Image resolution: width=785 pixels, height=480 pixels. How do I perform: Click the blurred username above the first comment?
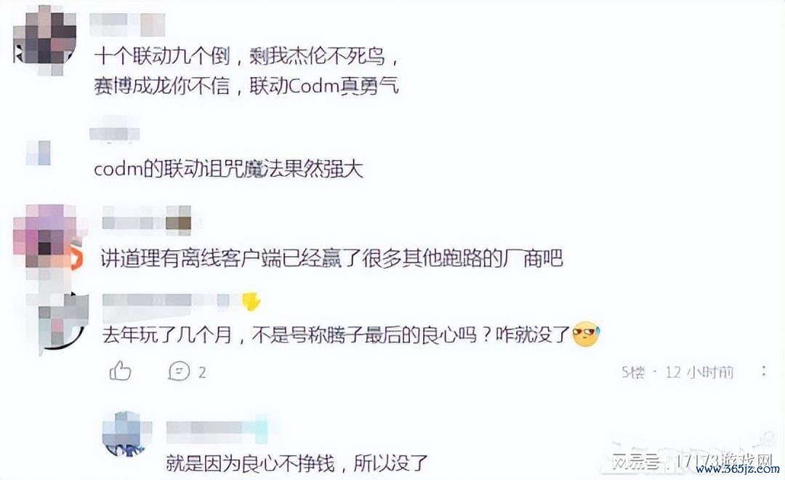(127, 25)
